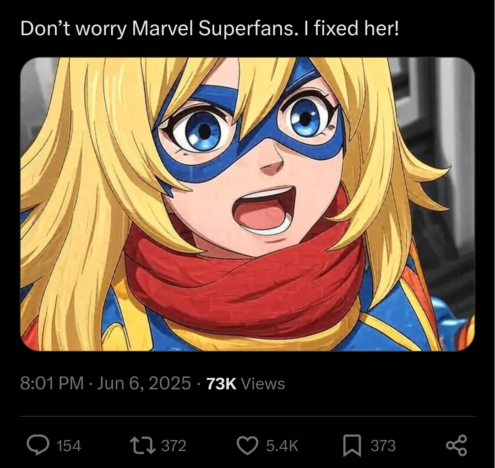Click the 373 bookmarks count
This screenshot has width=495, height=468.
(x=383, y=446)
